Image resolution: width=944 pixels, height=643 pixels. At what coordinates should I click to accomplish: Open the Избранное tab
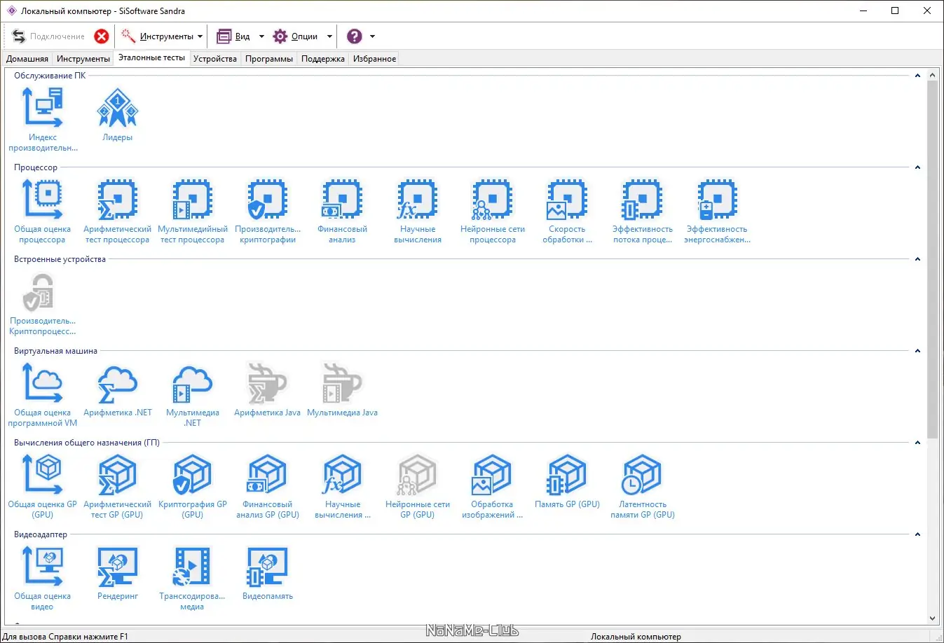coord(374,59)
